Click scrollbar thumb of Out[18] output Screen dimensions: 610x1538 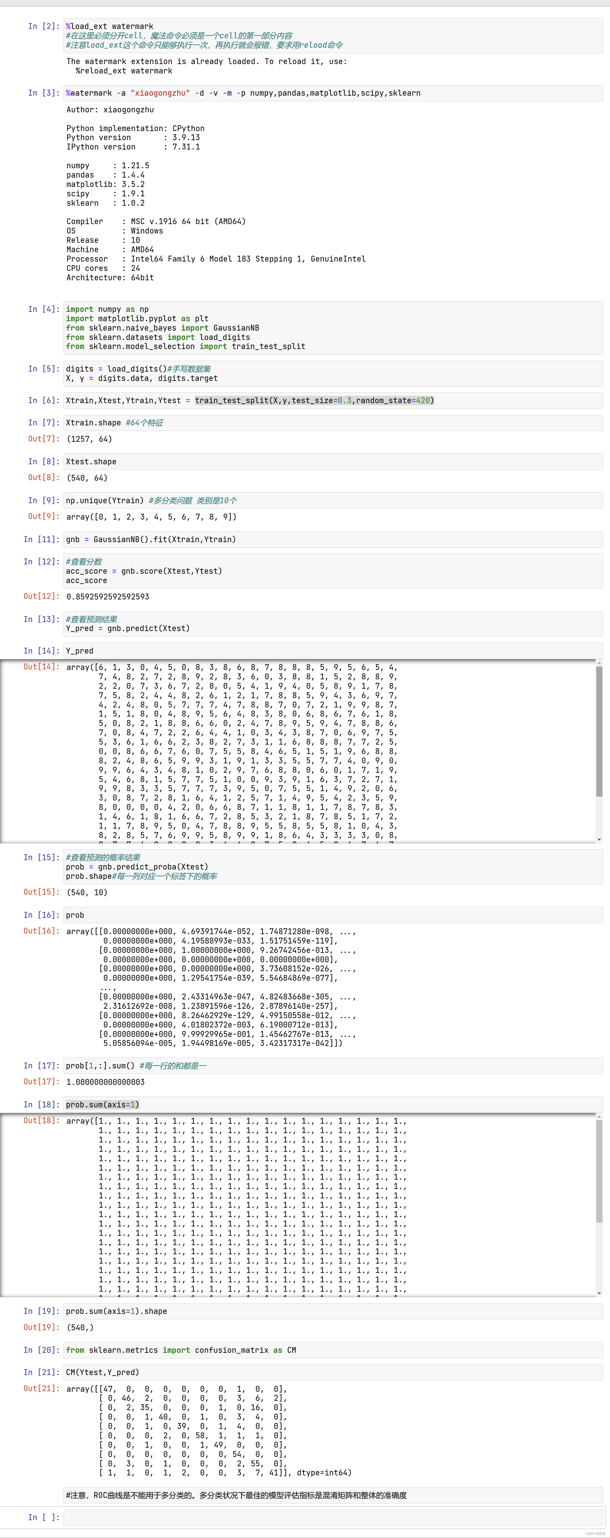tap(599, 1171)
